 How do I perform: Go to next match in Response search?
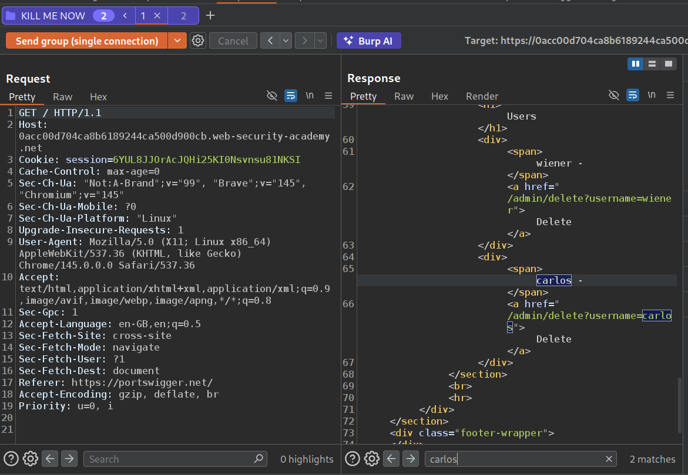point(410,459)
